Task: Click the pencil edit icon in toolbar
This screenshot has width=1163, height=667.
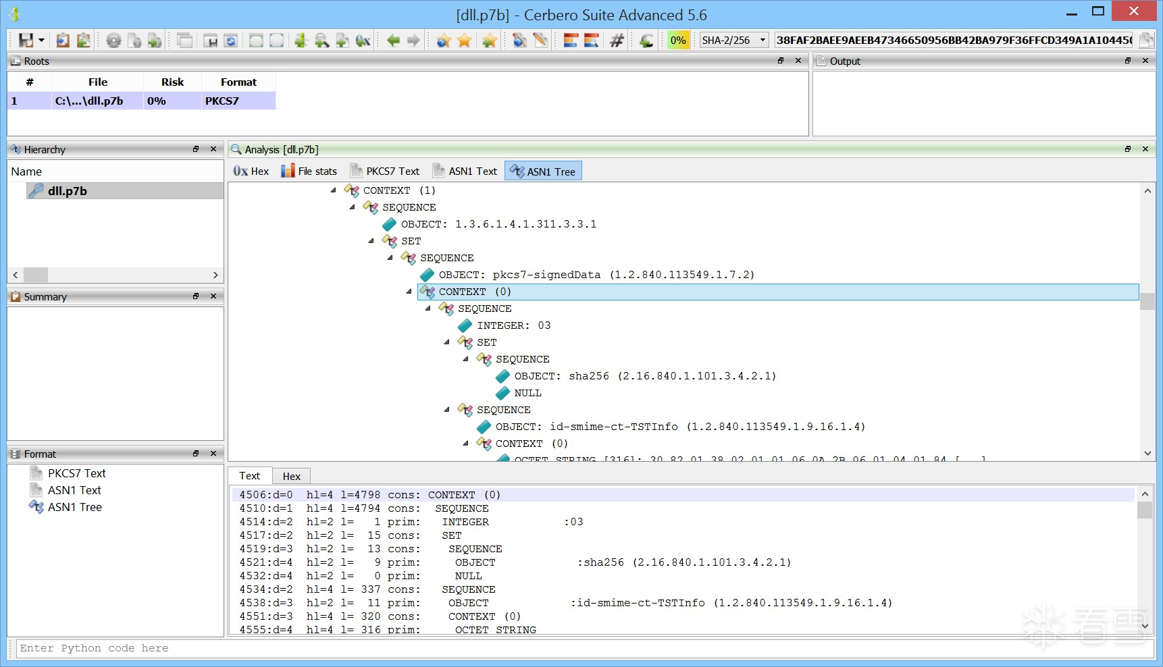Action: (540, 41)
